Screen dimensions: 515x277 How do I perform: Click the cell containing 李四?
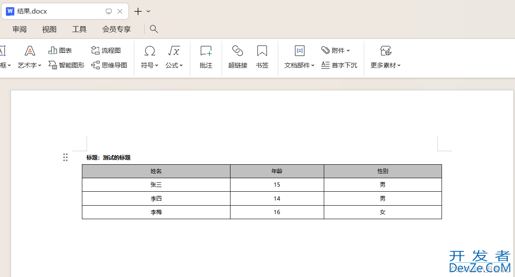(x=156, y=198)
